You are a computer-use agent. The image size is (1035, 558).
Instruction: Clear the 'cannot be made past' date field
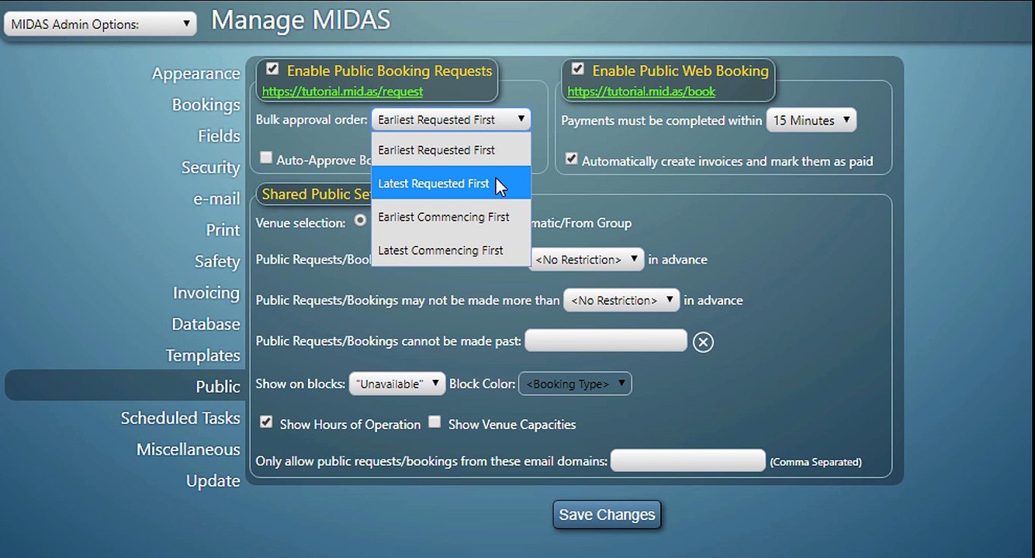coord(703,342)
